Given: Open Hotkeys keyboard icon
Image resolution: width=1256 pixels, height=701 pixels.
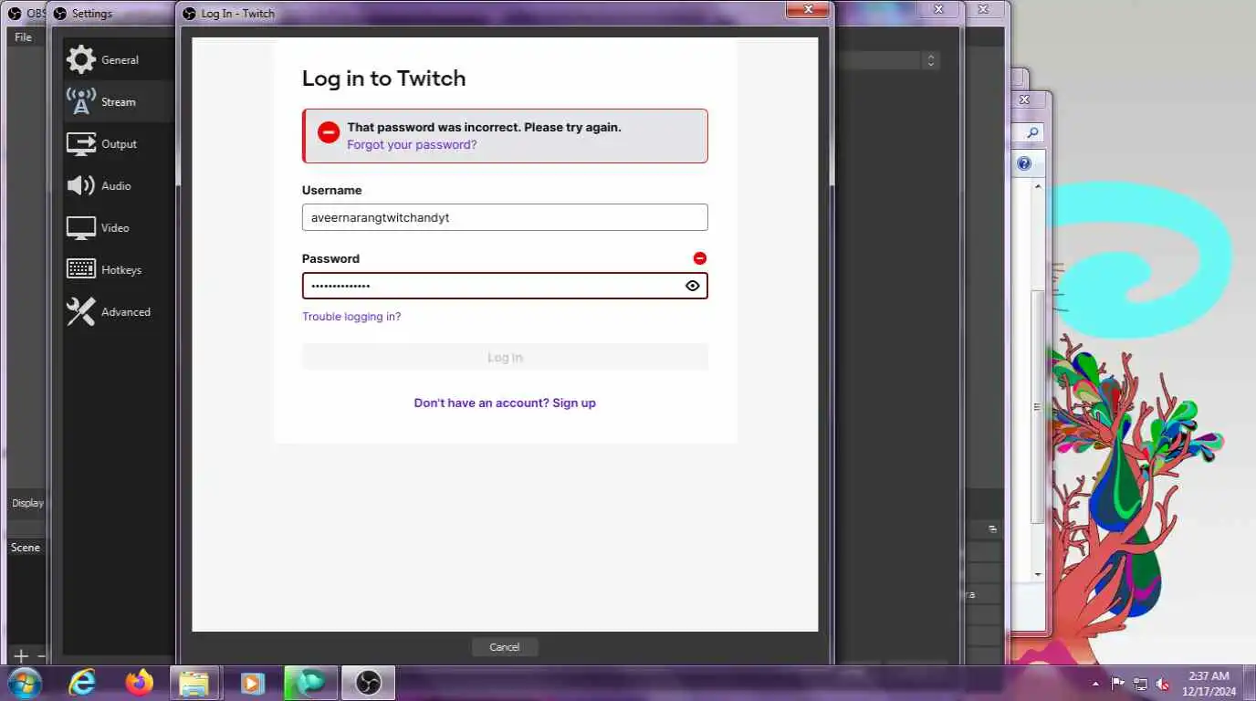Looking at the screenshot, I should click(80, 269).
